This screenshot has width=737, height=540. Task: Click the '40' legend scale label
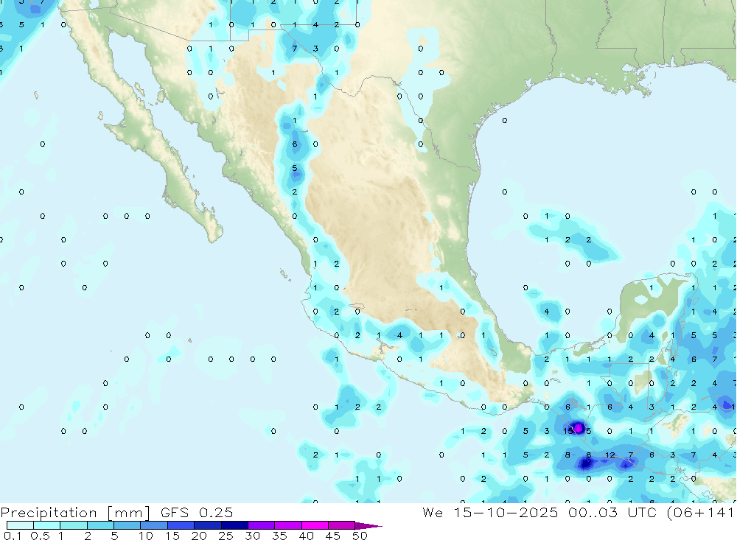pos(307,536)
